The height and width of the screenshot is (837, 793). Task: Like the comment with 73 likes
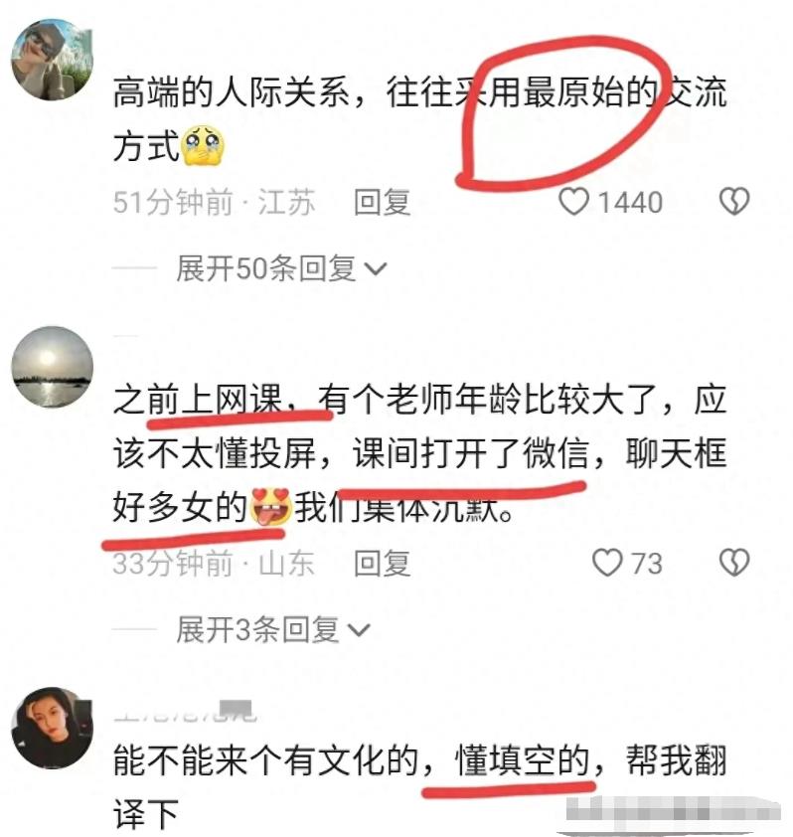(607, 563)
